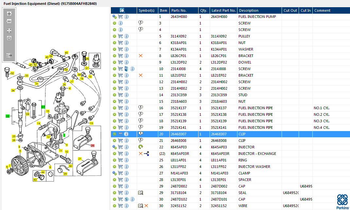Switch diagram to four-tile thumbnail view

pos(9,31)
